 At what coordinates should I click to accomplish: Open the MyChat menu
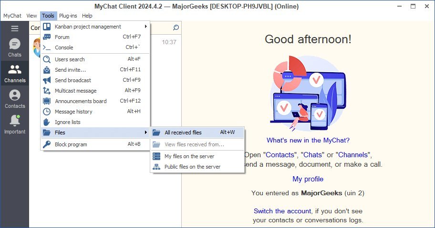click(x=12, y=16)
